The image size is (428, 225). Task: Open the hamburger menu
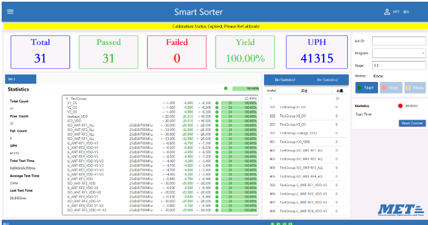[x=10, y=12]
